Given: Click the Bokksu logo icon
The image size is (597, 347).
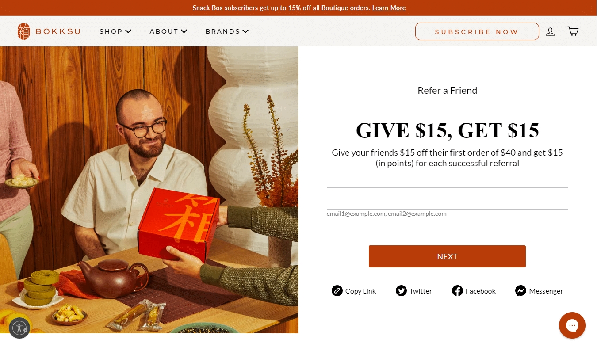Looking at the screenshot, I should point(24,31).
